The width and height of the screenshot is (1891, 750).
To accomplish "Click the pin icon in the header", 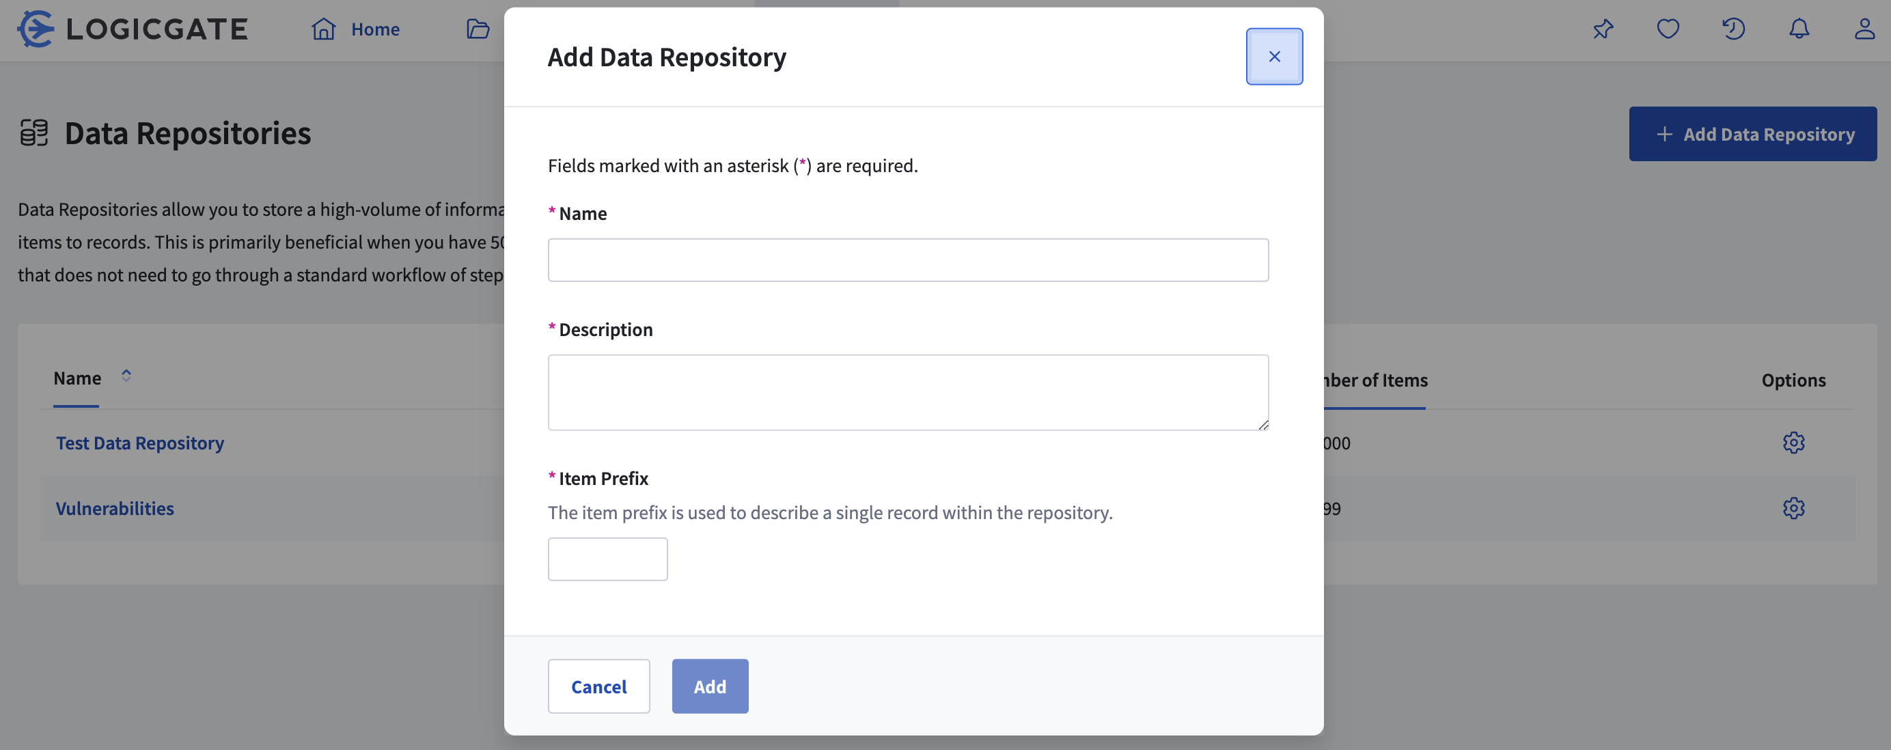I will 1603,29.
